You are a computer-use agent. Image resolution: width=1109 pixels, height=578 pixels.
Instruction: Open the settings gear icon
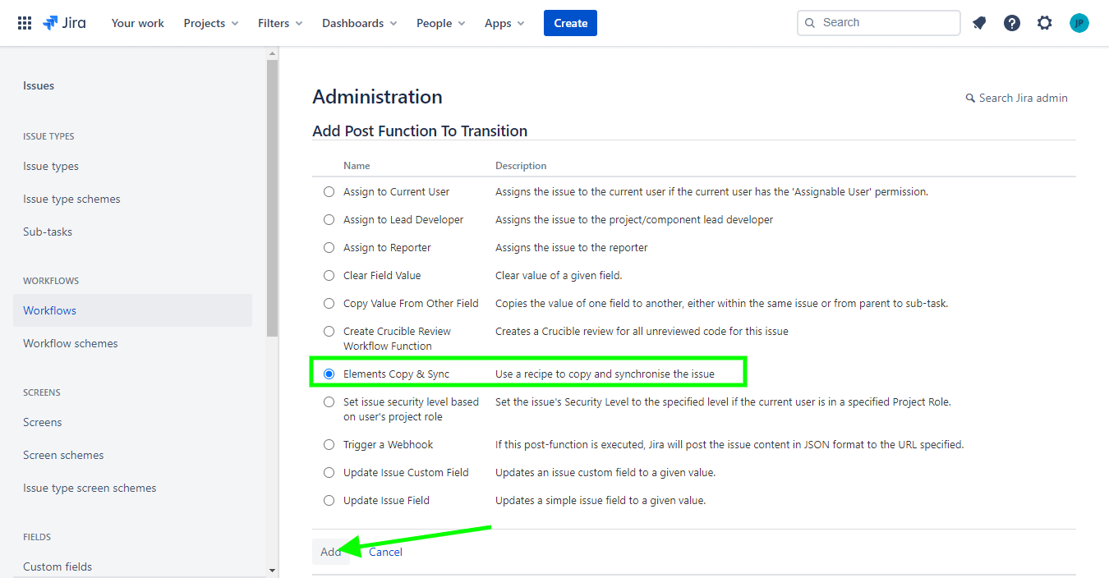(x=1045, y=23)
